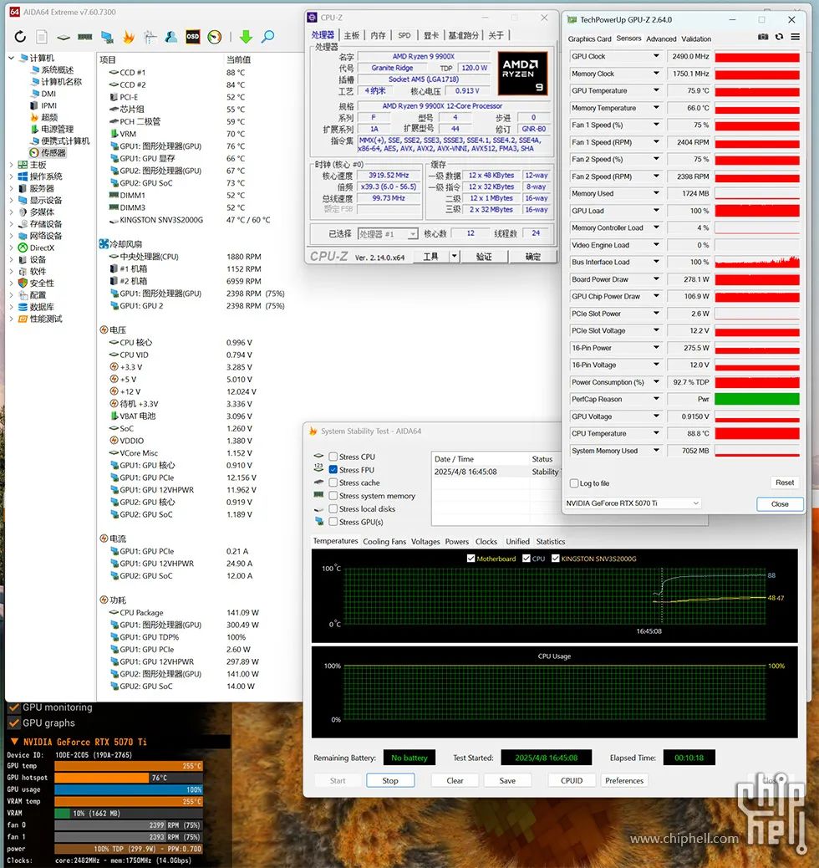The image size is (819, 868).
Task: Open the CPU-Z 工具 dropdown arrow
Action: [455, 257]
